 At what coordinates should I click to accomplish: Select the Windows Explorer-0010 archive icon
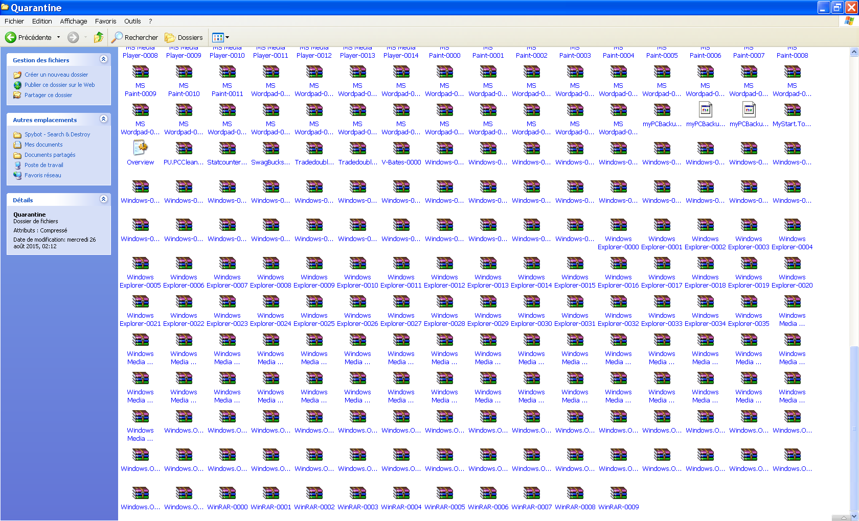[x=357, y=263]
